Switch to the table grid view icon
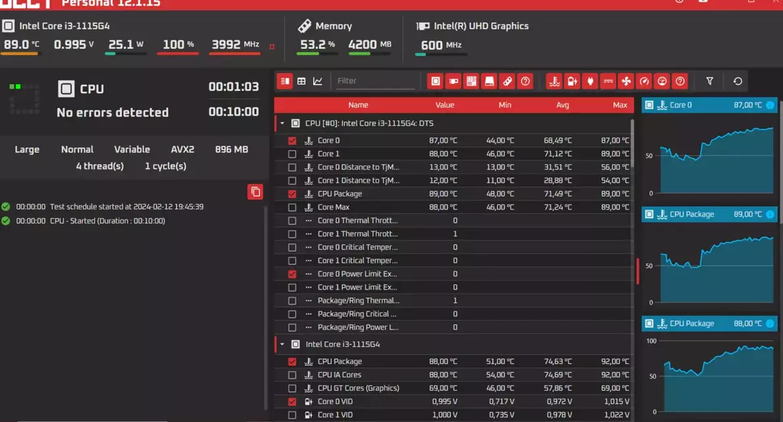This screenshot has height=422, width=783. (x=302, y=81)
